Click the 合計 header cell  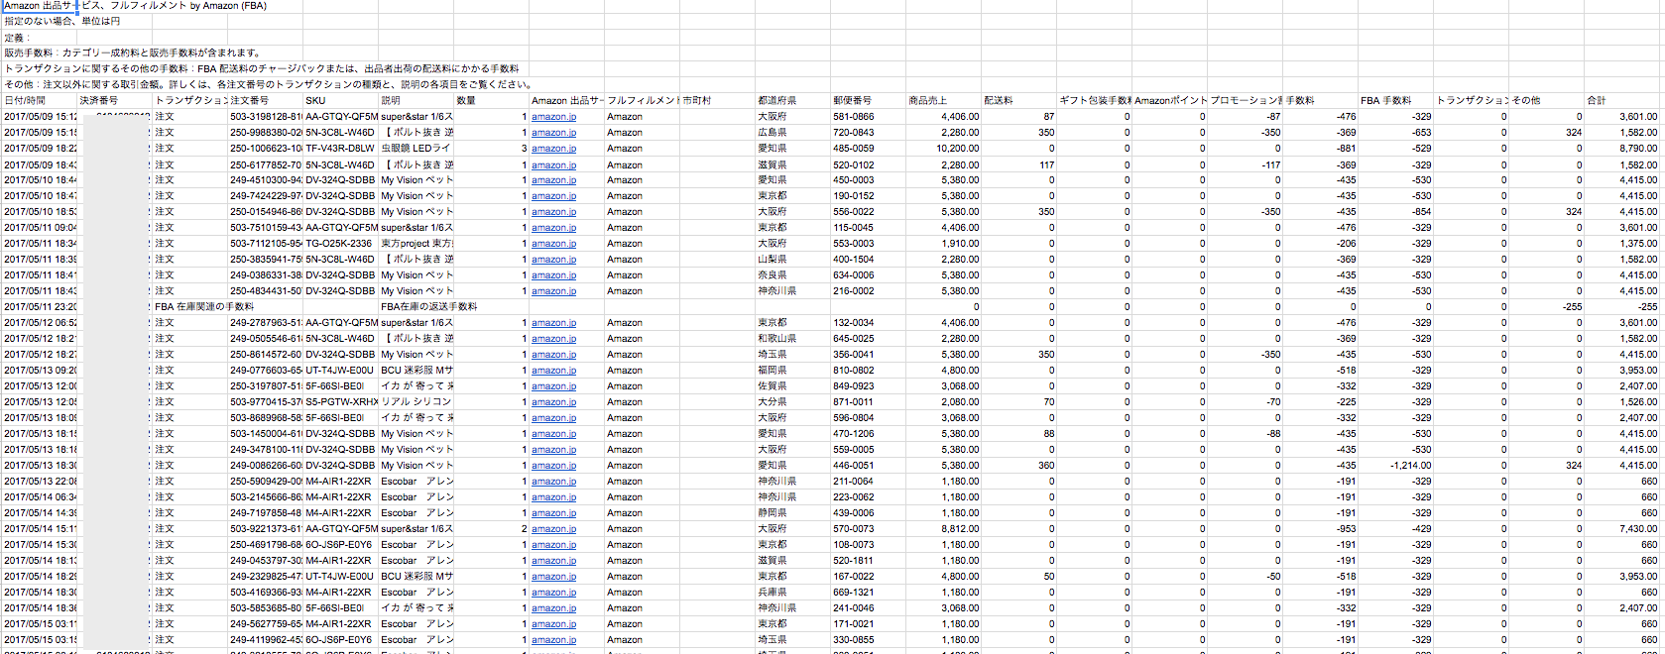[1621, 101]
